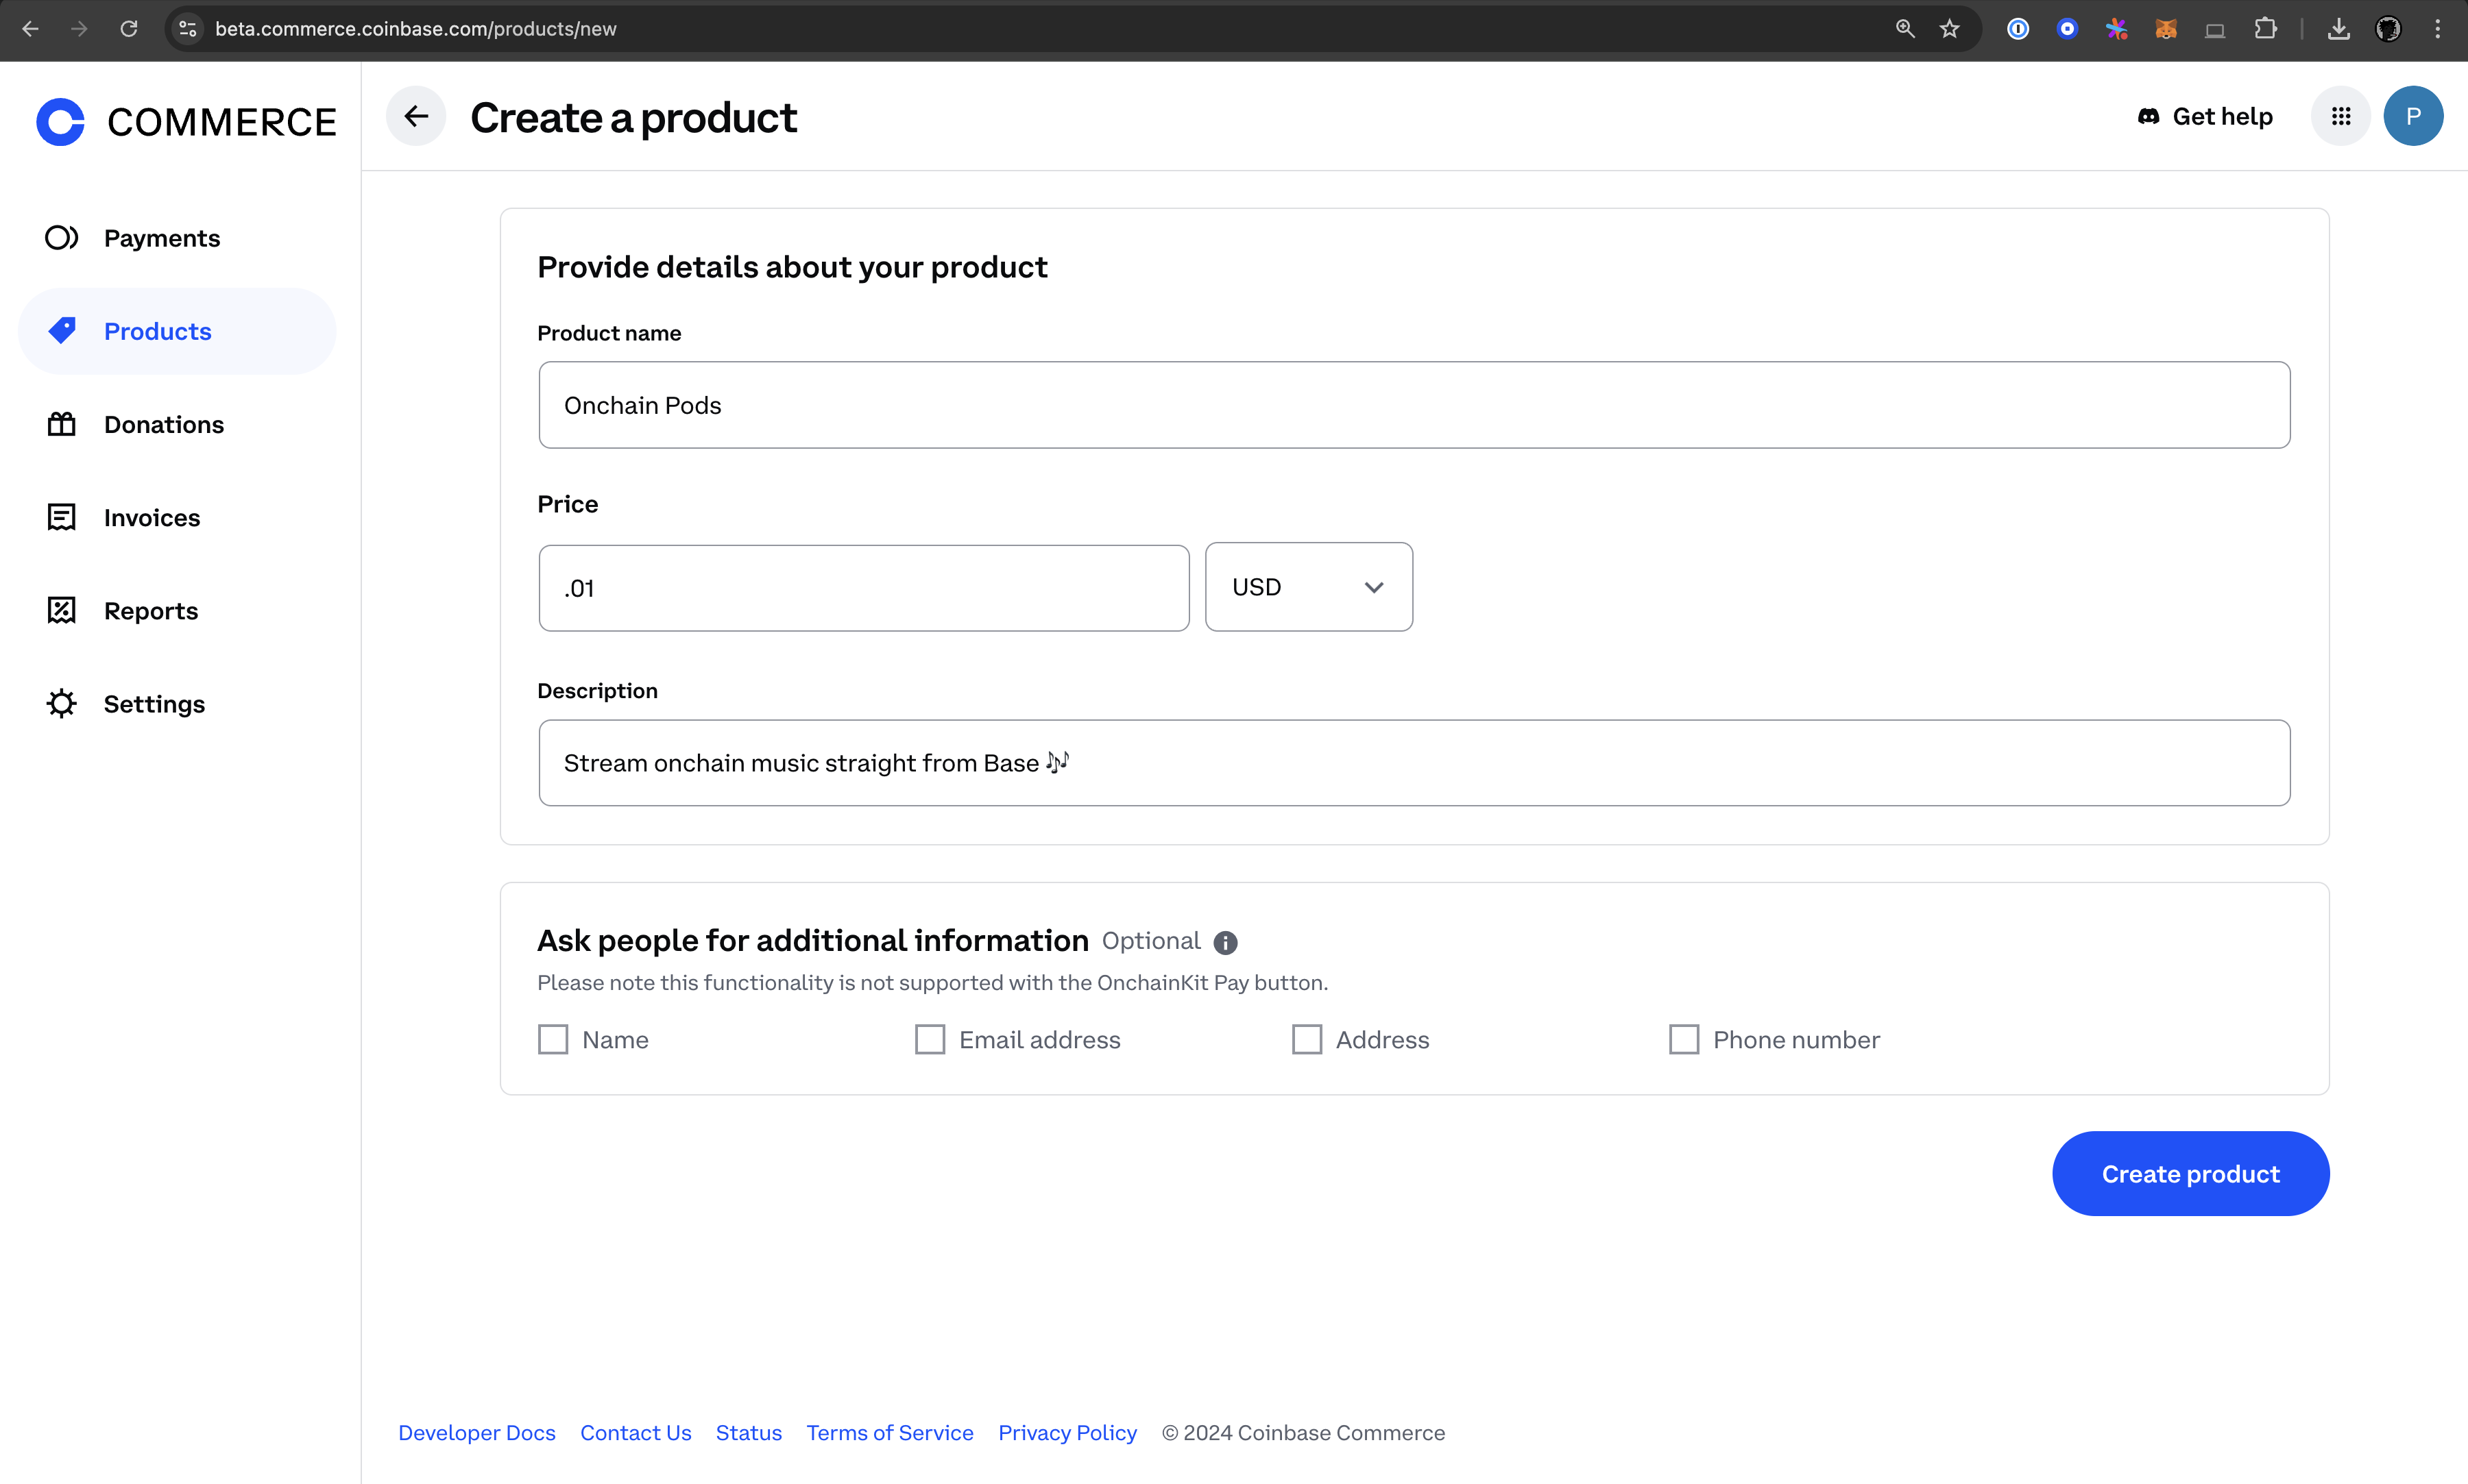
Task: Enable the Name checkbox
Action: (553, 1039)
